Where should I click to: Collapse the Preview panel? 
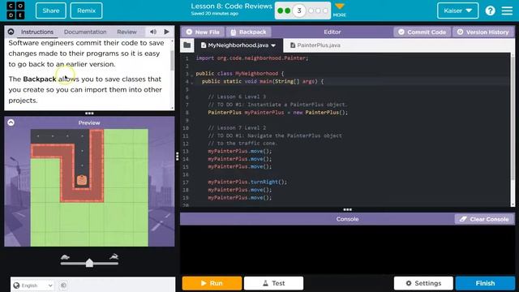tap(11, 122)
